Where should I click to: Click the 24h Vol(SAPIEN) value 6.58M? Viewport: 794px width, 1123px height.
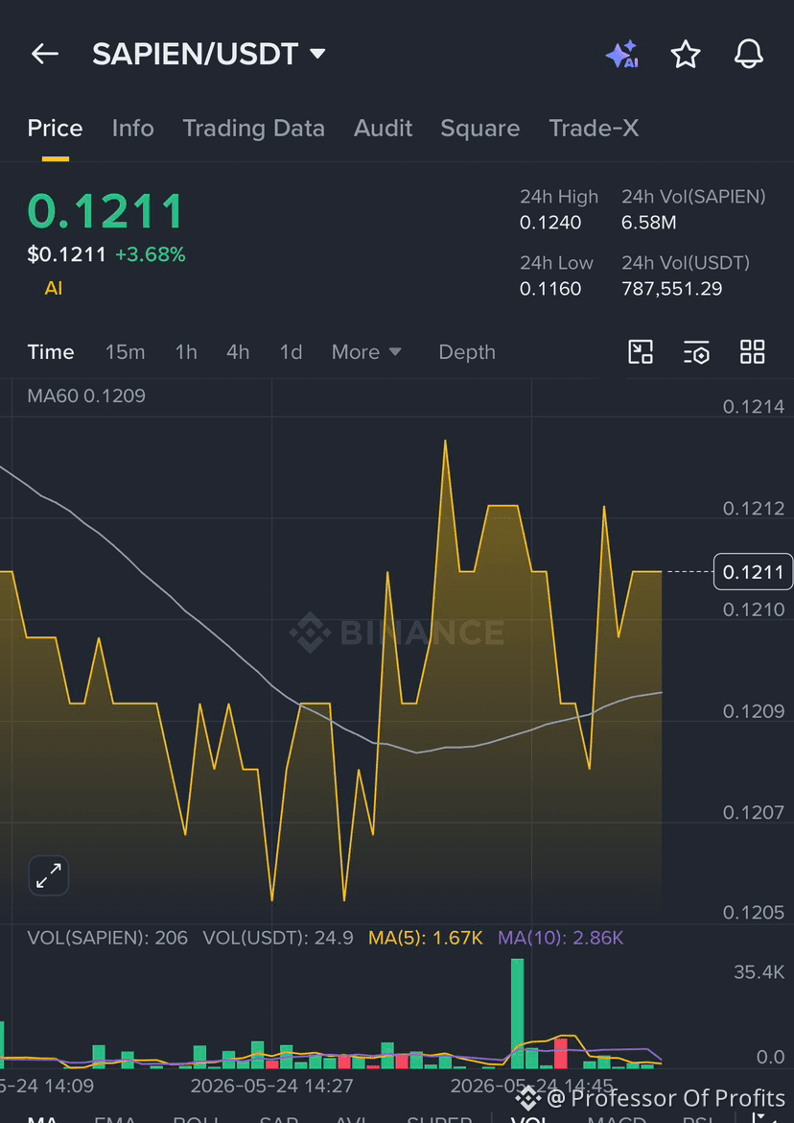pos(649,223)
